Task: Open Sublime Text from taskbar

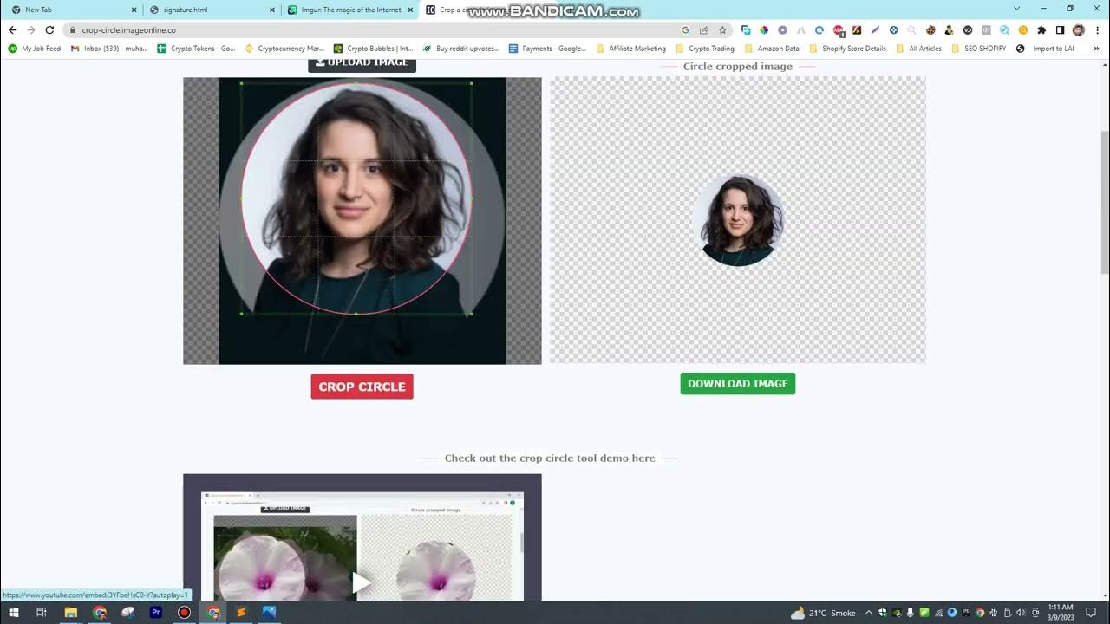Action: pyautogui.click(x=241, y=613)
